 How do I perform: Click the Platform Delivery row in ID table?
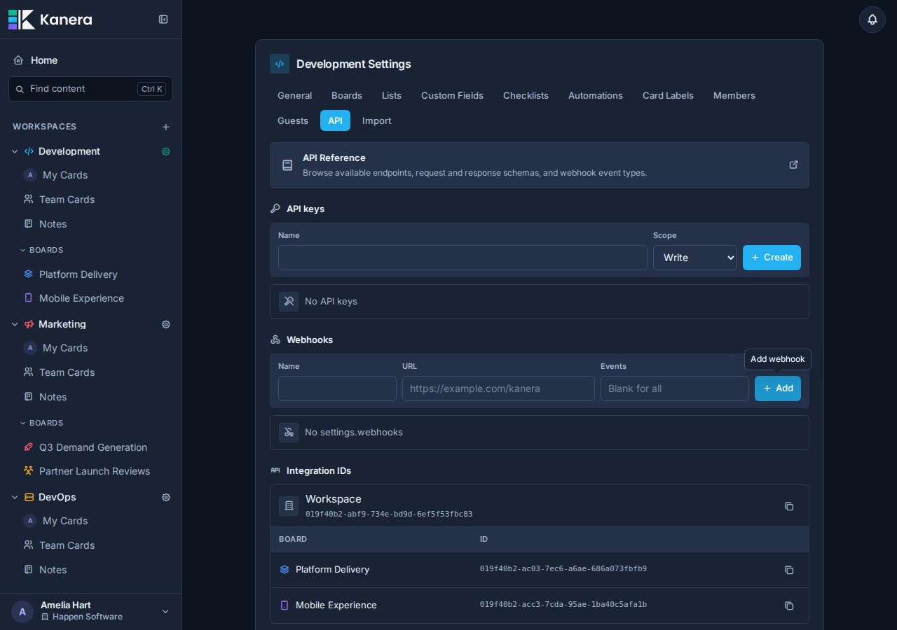(540, 570)
